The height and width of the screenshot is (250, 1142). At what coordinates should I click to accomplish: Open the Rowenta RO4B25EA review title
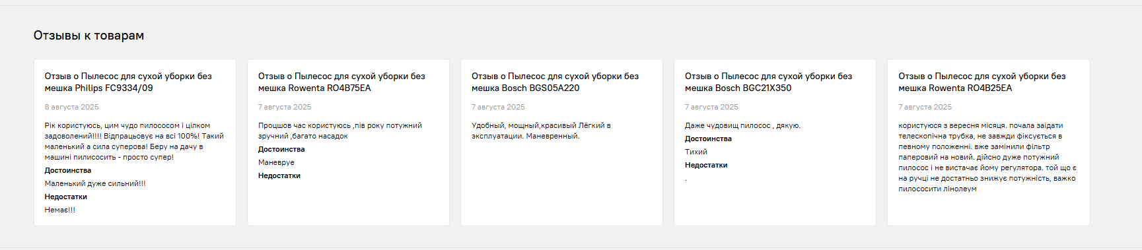(981, 82)
